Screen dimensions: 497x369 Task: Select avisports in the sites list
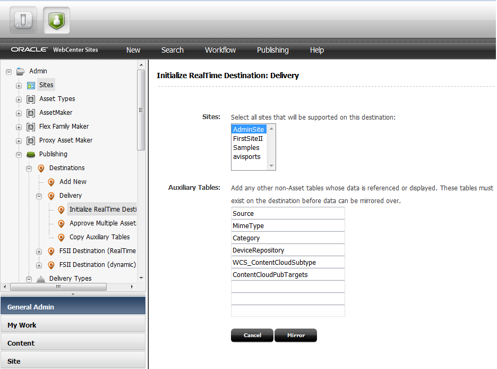click(249, 157)
